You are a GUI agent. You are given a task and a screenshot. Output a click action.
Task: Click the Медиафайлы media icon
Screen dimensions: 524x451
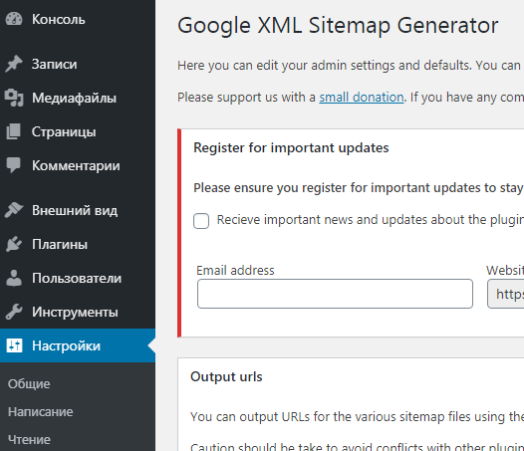click(14, 98)
